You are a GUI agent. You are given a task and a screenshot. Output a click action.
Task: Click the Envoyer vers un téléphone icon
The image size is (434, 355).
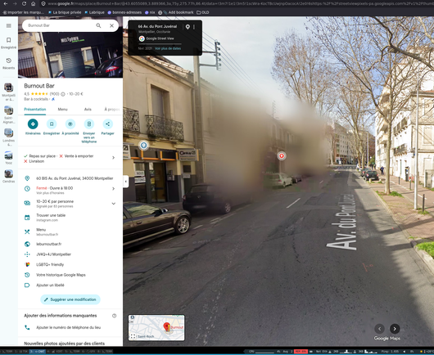click(89, 124)
